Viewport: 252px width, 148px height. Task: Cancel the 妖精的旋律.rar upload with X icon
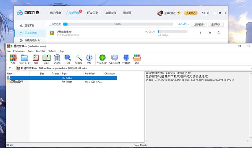210,33
